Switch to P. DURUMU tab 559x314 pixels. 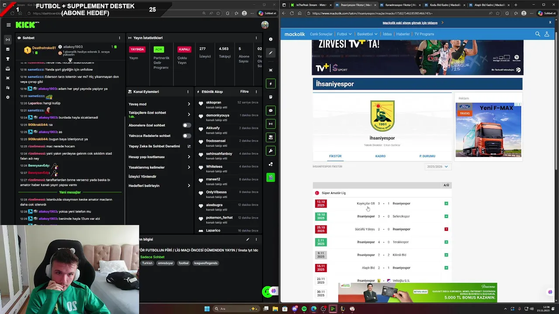pyautogui.click(x=427, y=156)
